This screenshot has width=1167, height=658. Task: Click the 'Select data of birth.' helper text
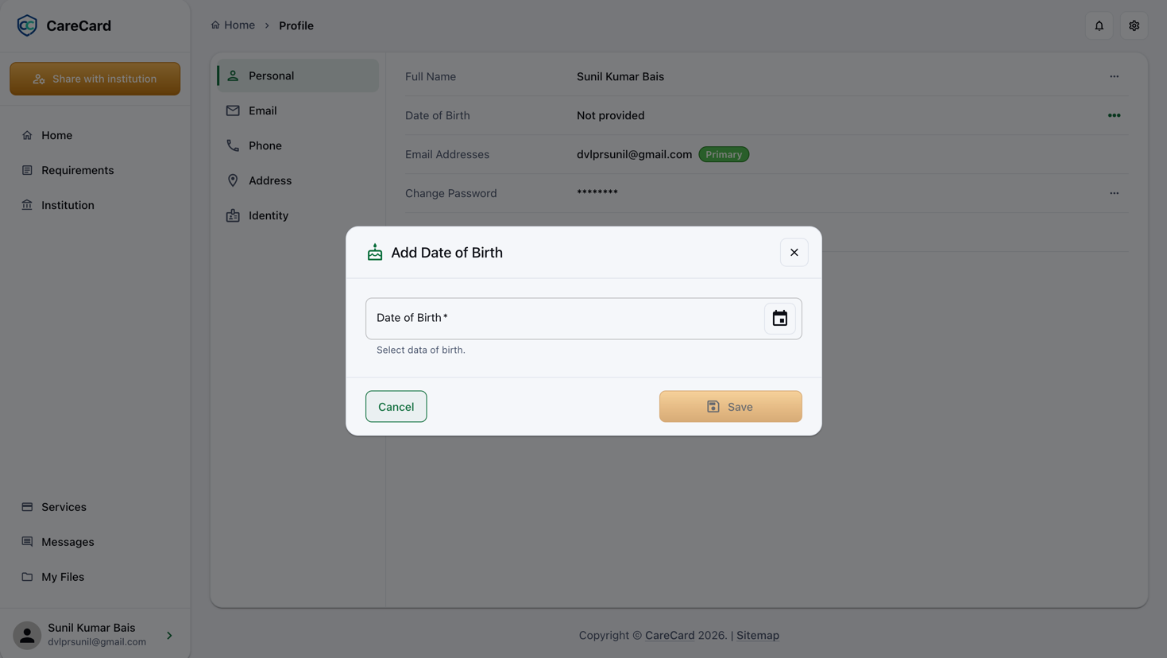coord(421,350)
